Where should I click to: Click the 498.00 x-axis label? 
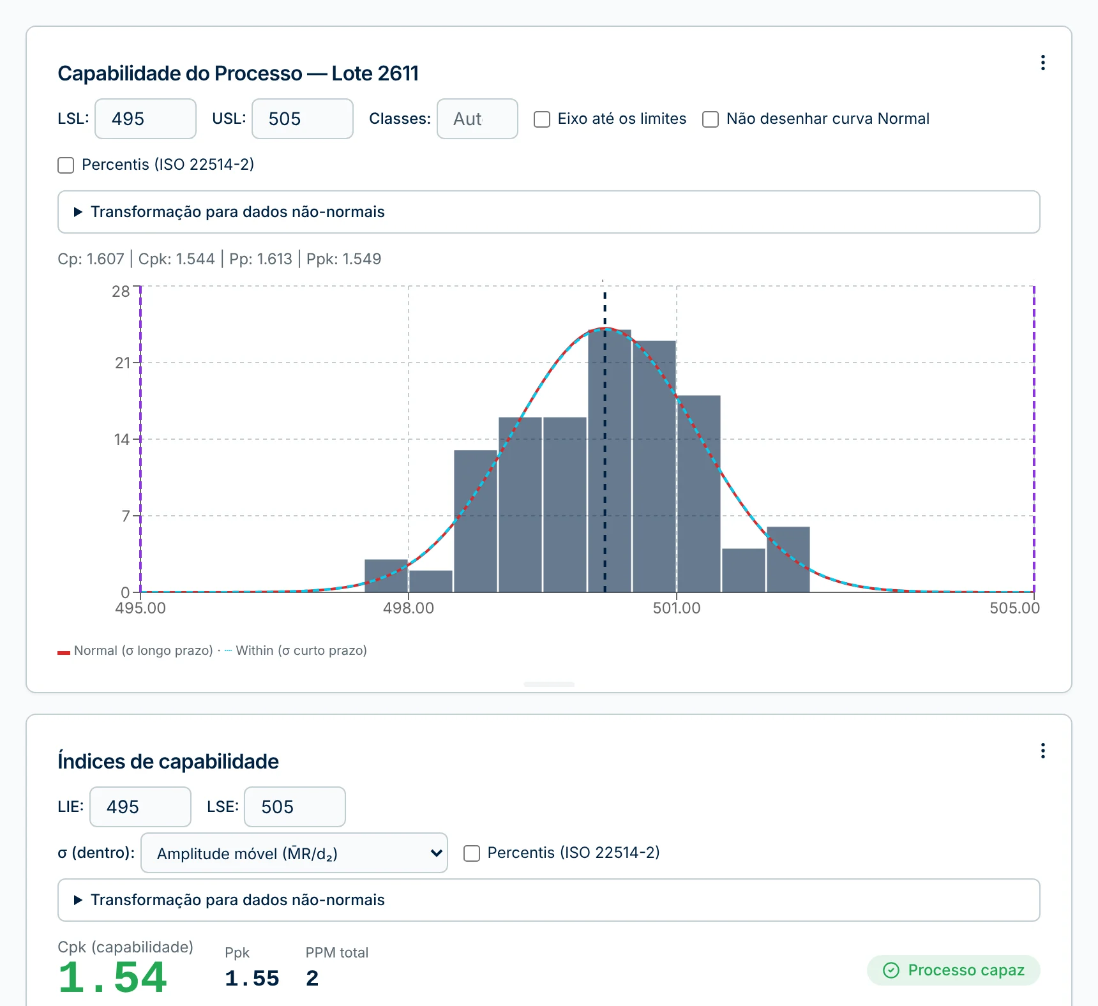[x=409, y=608]
